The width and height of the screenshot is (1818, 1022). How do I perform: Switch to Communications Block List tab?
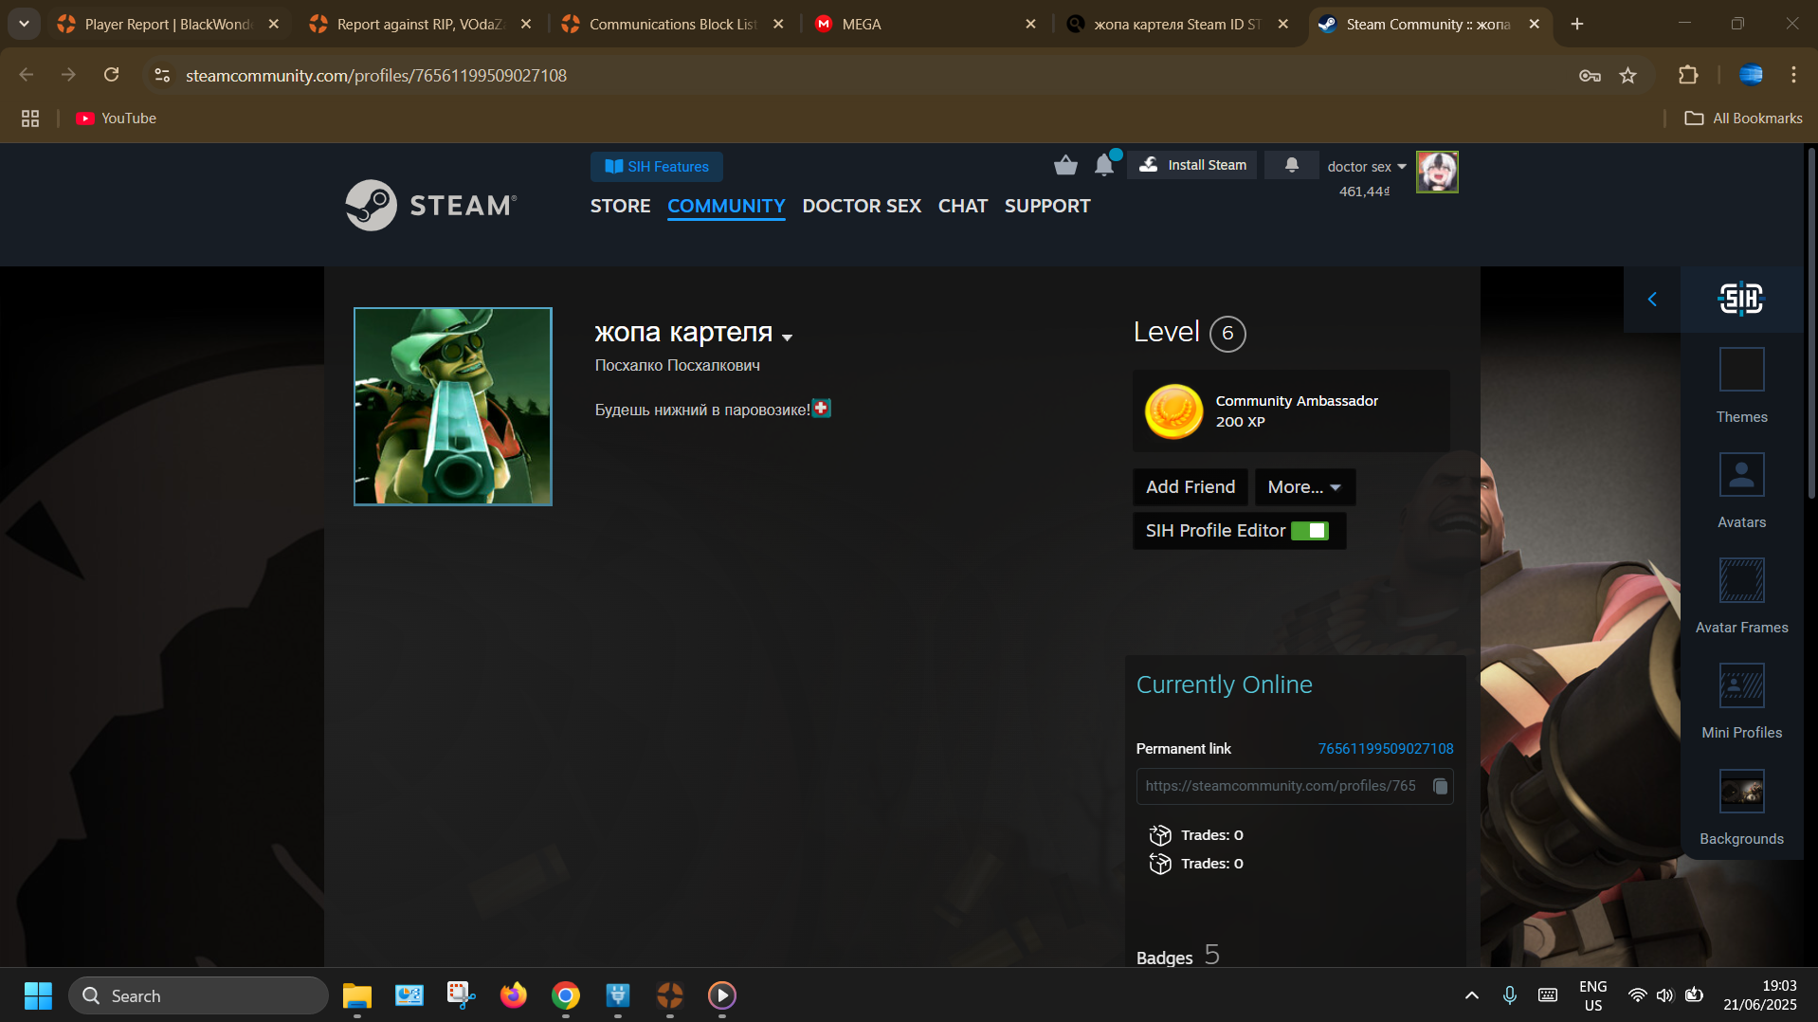tap(672, 25)
